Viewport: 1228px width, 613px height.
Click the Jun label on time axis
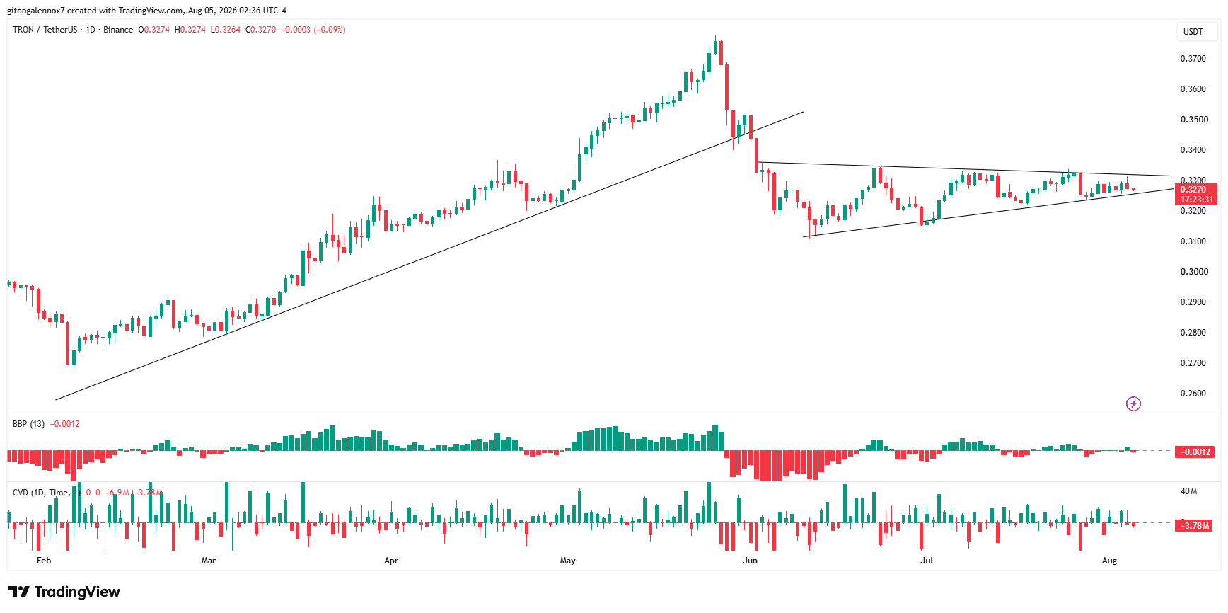(x=751, y=561)
